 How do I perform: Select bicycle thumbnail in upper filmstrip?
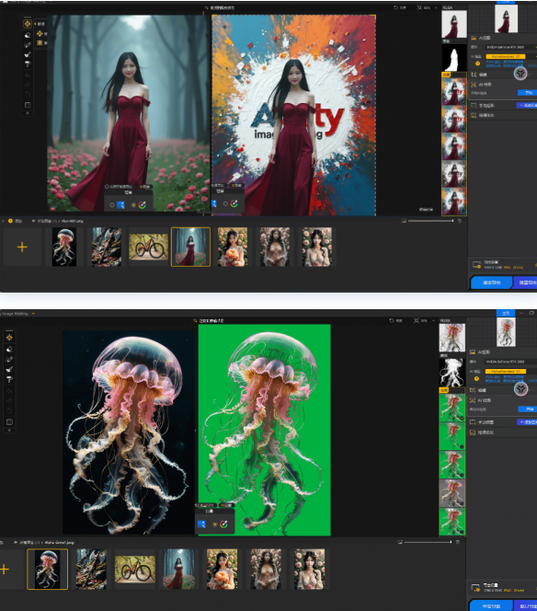click(x=148, y=247)
